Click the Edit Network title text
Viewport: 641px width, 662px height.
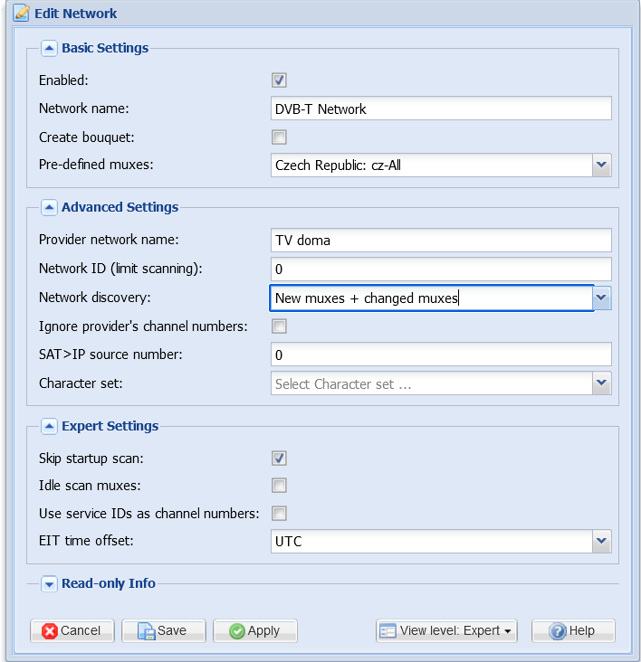pyautogui.click(x=76, y=14)
